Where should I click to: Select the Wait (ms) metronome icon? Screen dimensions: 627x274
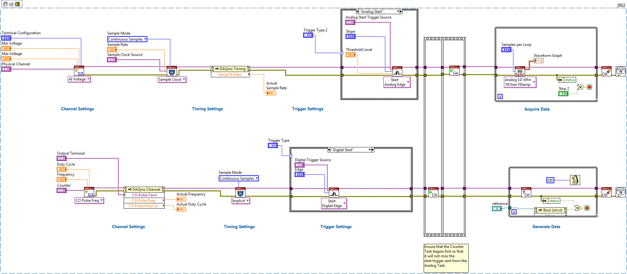[x=575, y=180]
